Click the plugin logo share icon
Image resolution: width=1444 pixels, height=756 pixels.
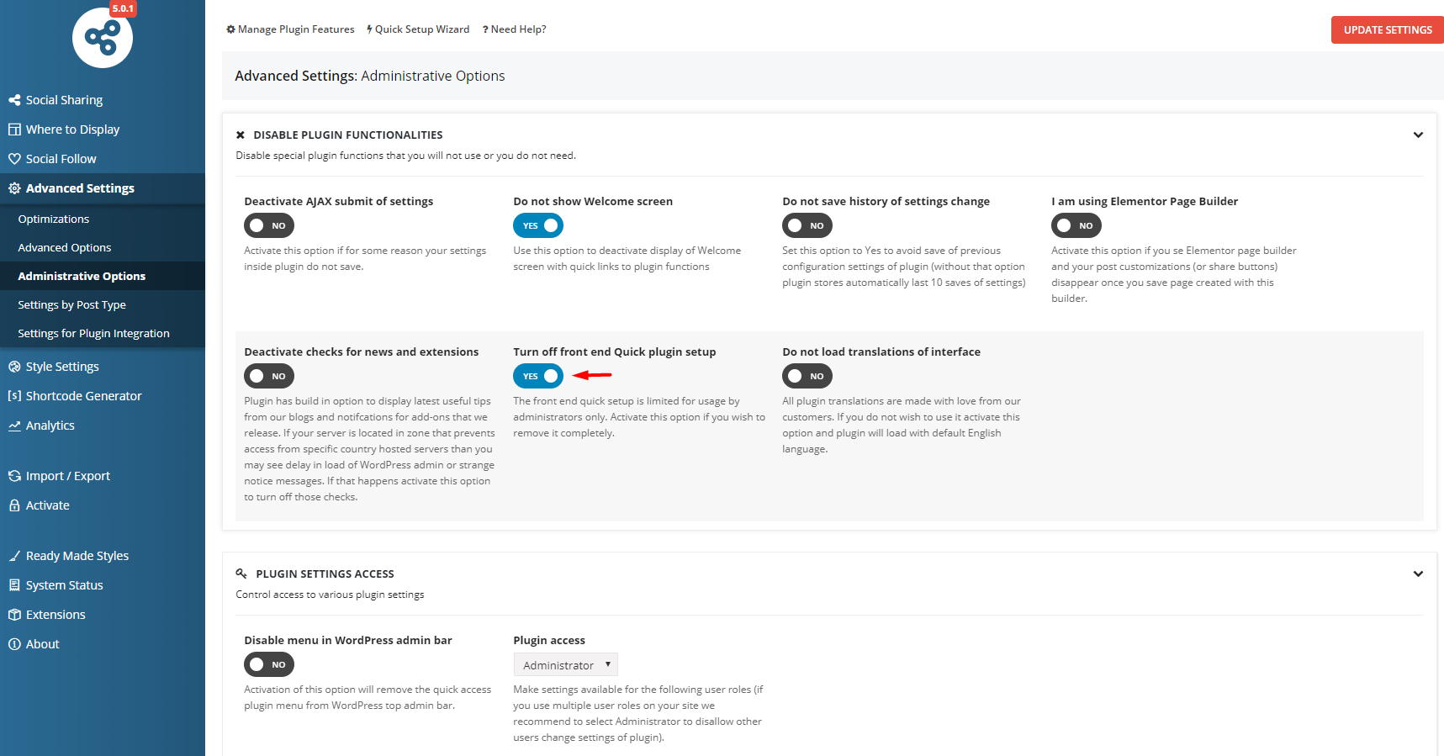[103, 38]
